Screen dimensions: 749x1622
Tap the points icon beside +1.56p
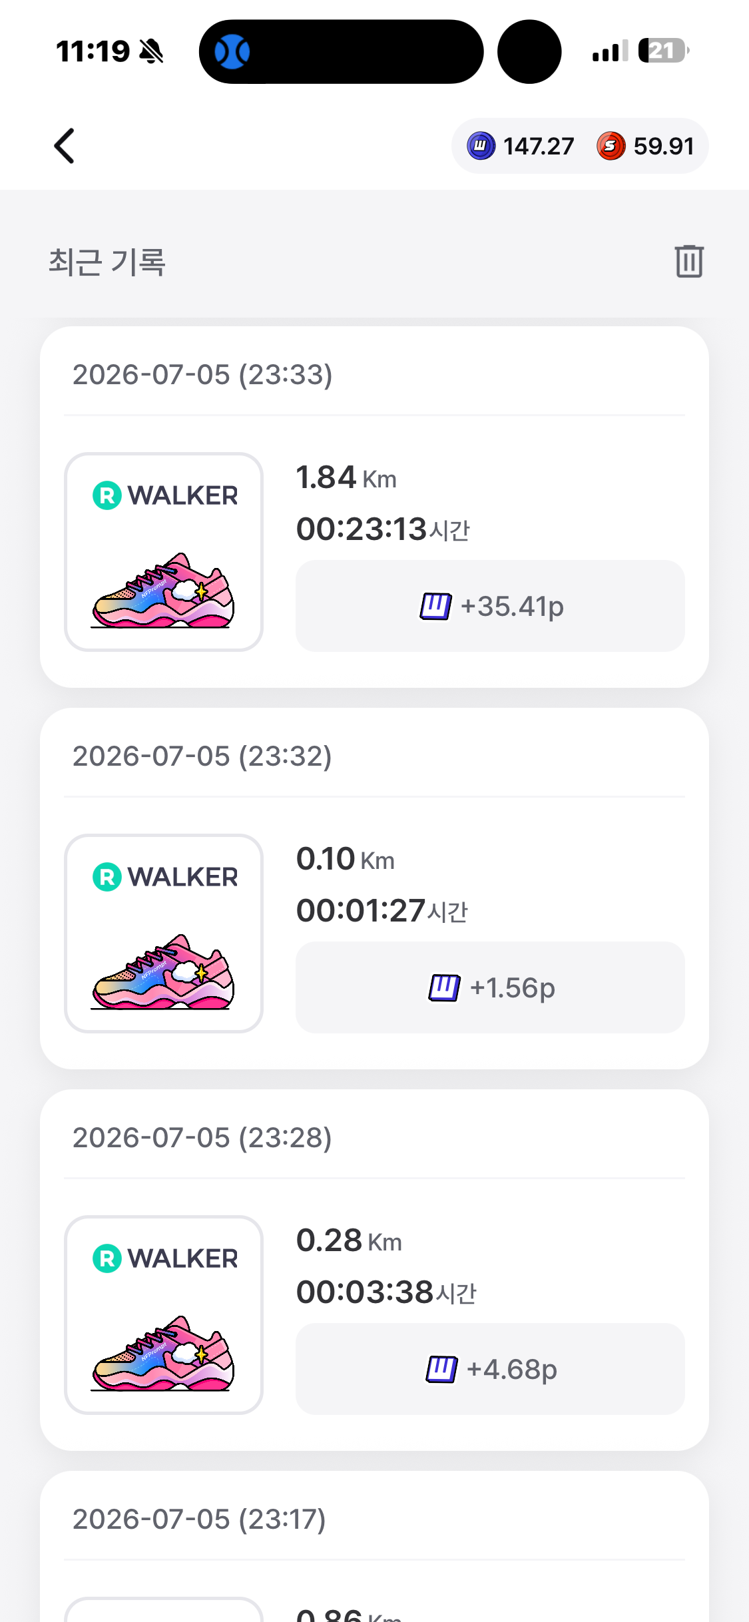click(x=444, y=988)
